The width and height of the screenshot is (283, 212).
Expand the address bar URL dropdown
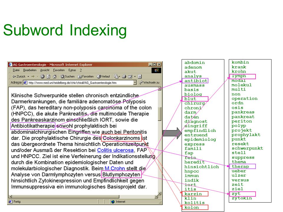[x=135, y=82]
